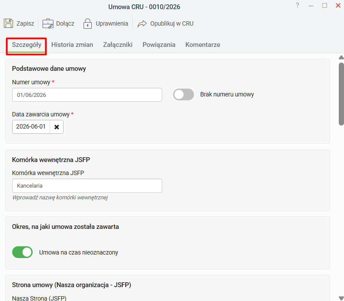Open the Szczegóły tab
This screenshot has width=344, height=301.
point(27,45)
